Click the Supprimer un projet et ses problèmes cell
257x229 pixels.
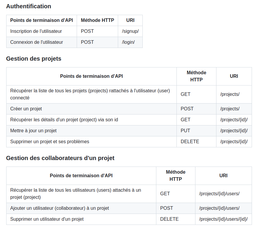49,141
